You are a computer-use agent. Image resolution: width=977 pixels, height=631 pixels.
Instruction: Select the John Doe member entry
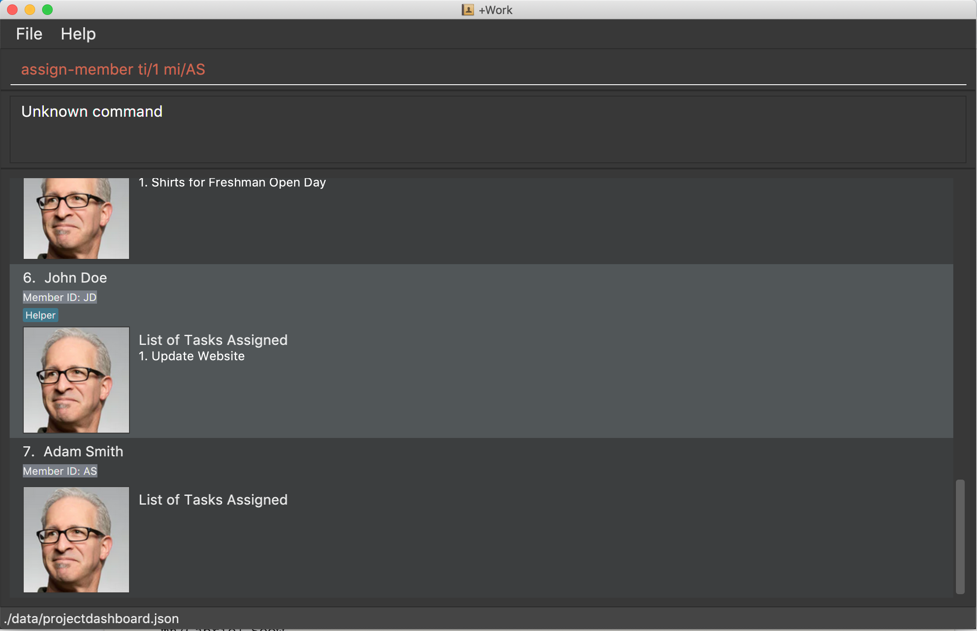pyautogui.click(x=75, y=278)
